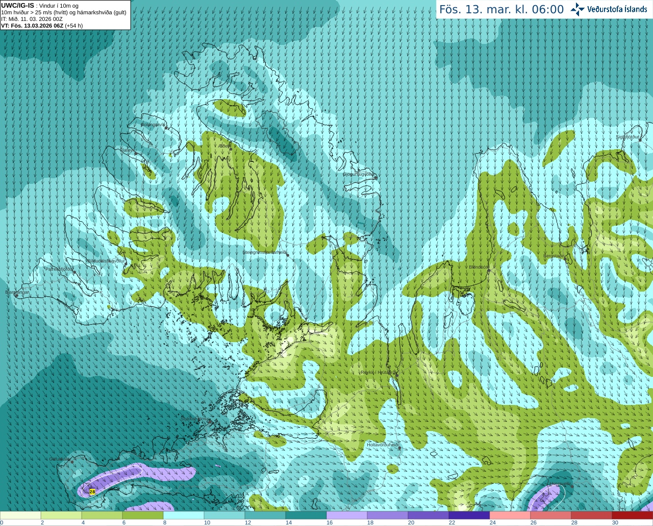This screenshot has width=653, height=526.
Task: Click the 2–4 m/s legend swatch
Action: point(61,515)
